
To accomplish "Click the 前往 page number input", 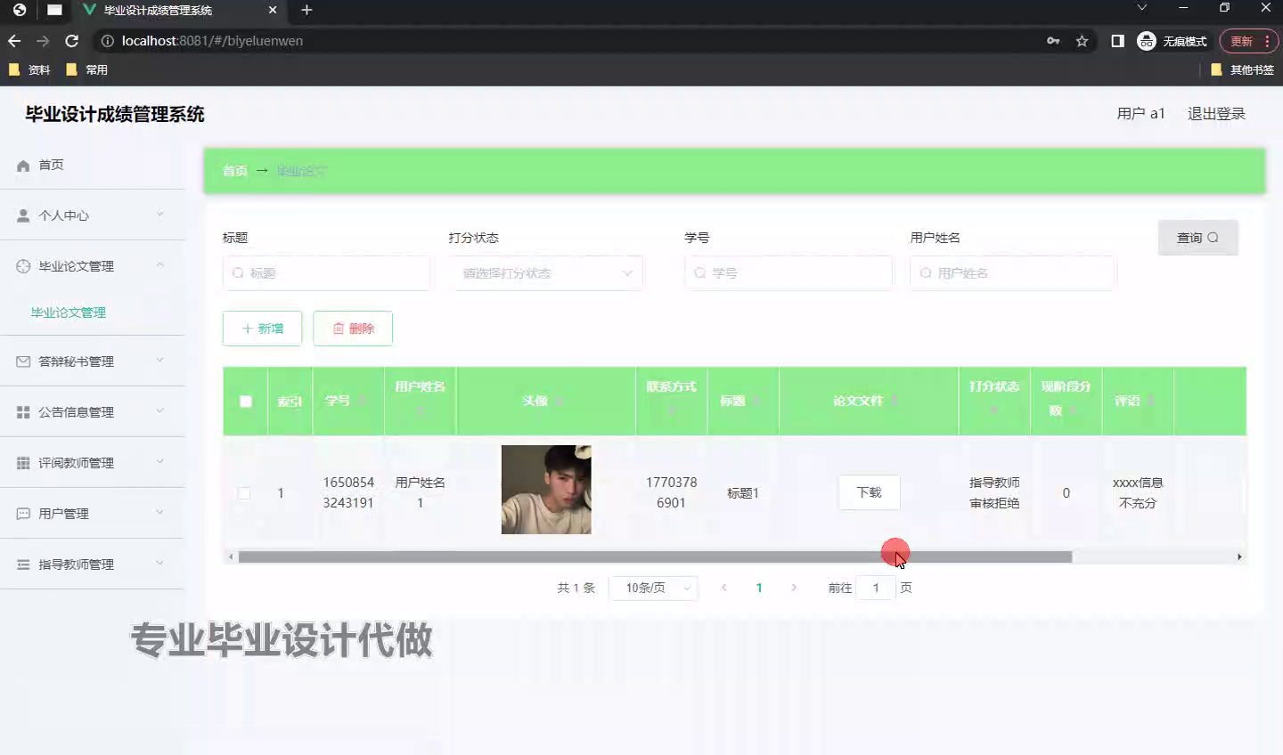I will [x=876, y=588].
